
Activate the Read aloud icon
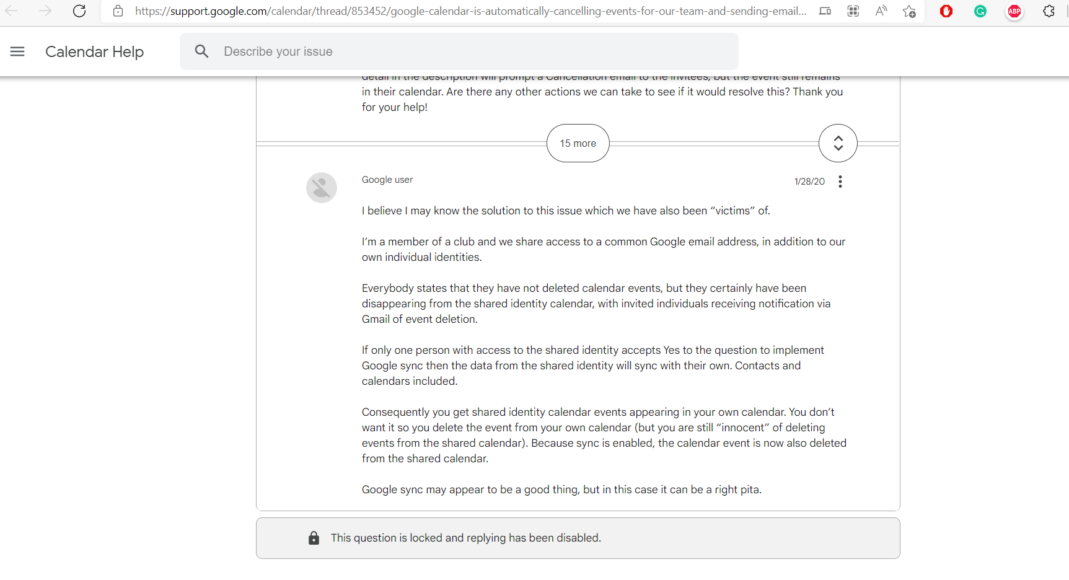(881, 11)
